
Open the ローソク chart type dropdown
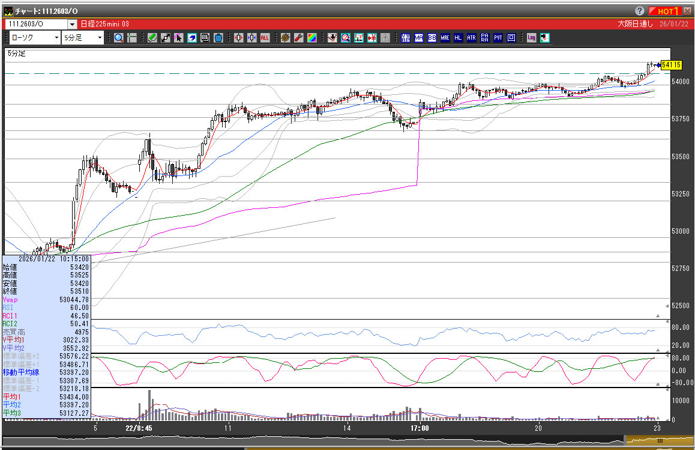pyautogui.click(x=35, y=38)
